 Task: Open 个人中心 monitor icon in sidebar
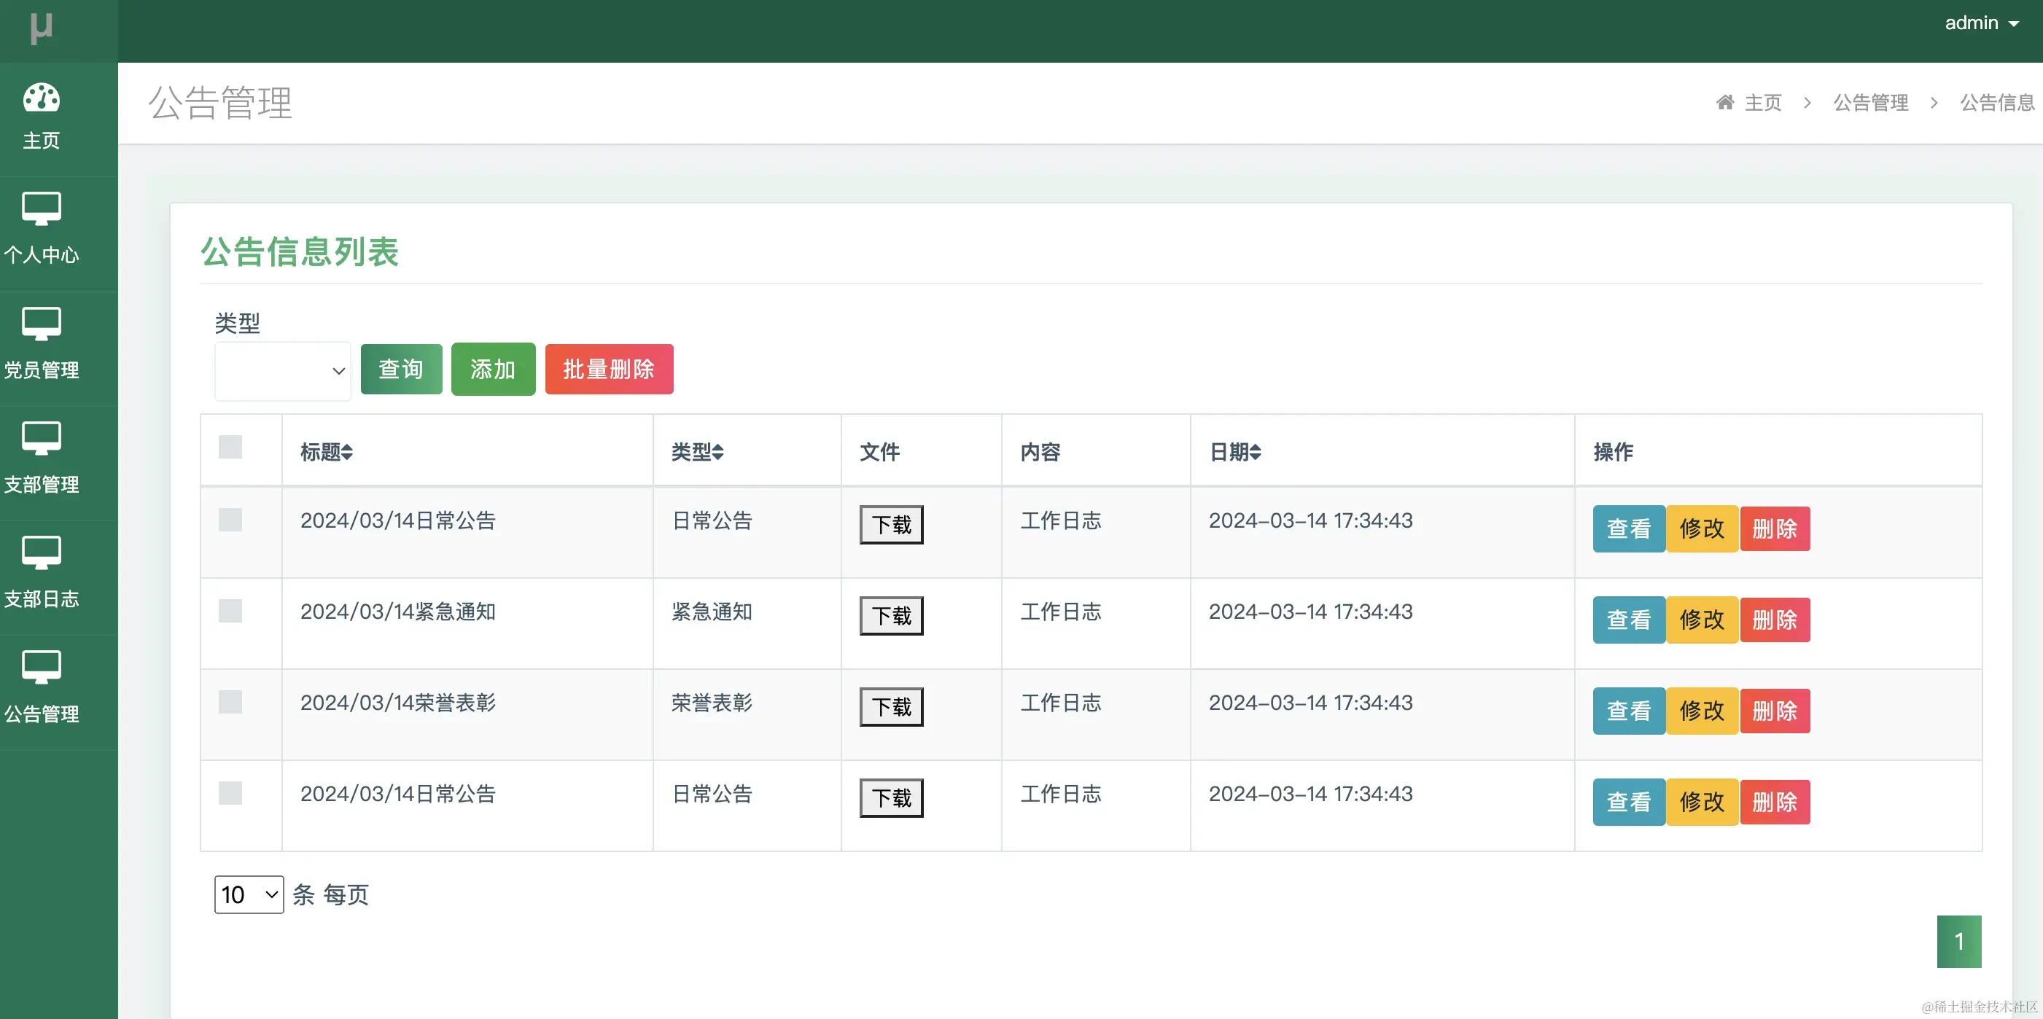coord(42,208)
